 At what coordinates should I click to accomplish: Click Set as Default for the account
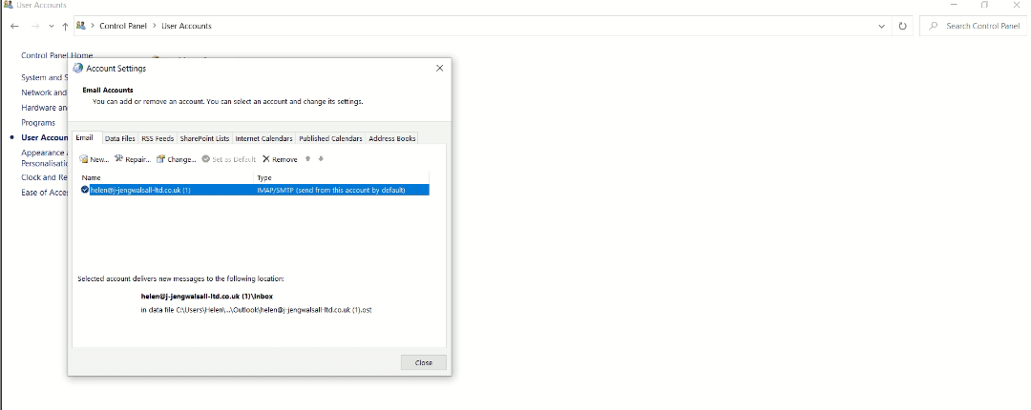(228, 159)
